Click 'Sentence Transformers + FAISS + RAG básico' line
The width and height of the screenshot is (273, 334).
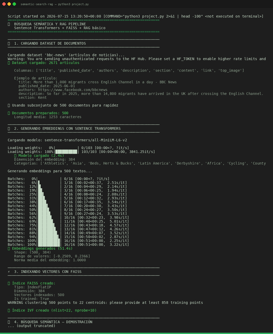pos(60,28)
